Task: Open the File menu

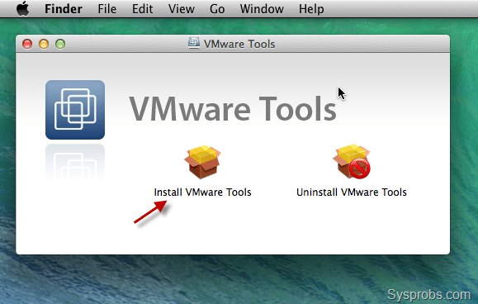Action: (x=107, y=9)
